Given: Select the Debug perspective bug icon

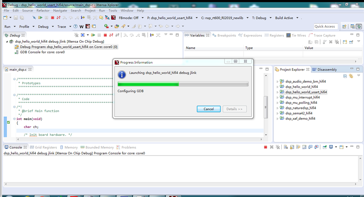Looking at the screenshot, I should (359, 27).
